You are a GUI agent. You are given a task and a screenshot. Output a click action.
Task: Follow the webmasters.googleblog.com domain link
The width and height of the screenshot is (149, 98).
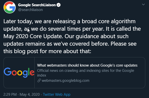point(65,81)
